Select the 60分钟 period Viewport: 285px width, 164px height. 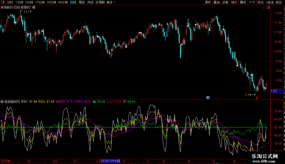pyautogui.click(x=63, y=2)
